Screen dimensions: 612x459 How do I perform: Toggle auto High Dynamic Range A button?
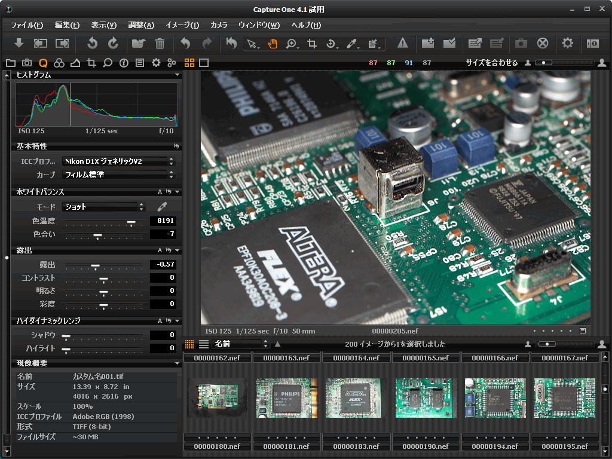tap(160, 320)
